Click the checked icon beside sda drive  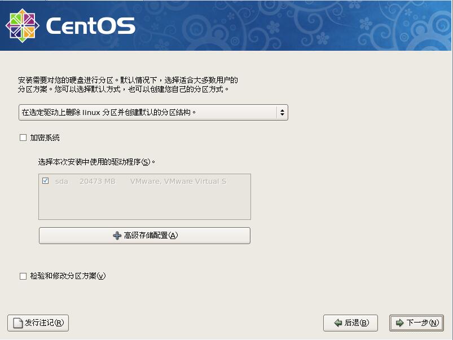click(47, 181)
